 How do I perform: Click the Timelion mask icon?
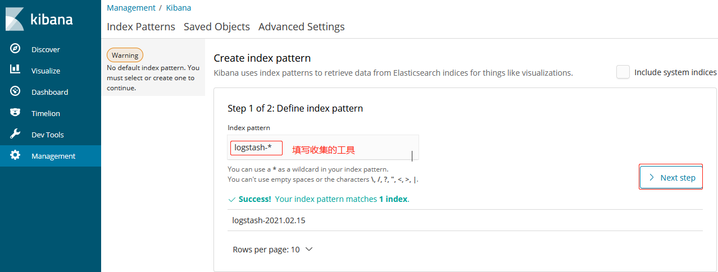[15, 113]
